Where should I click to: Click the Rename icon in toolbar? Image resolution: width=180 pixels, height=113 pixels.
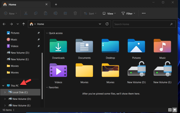pos(55,13)
